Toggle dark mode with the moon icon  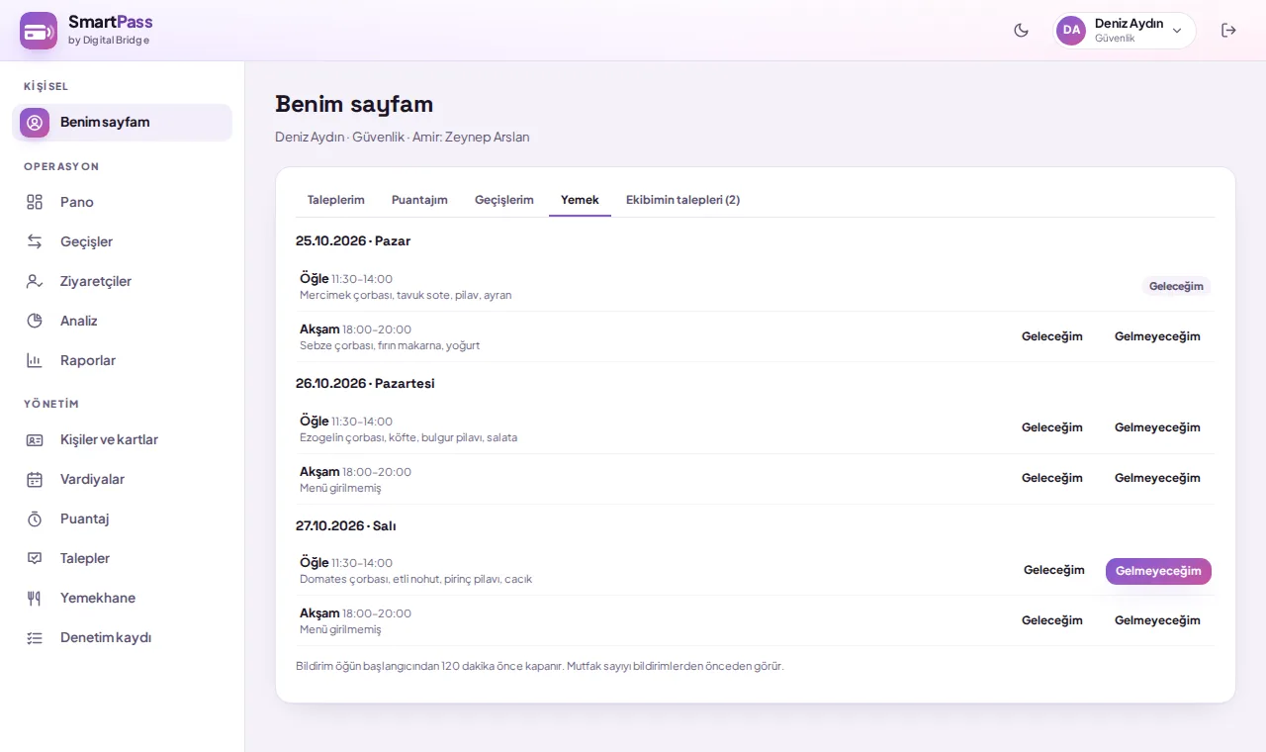pyautogui.click(x=1022, y=31)
